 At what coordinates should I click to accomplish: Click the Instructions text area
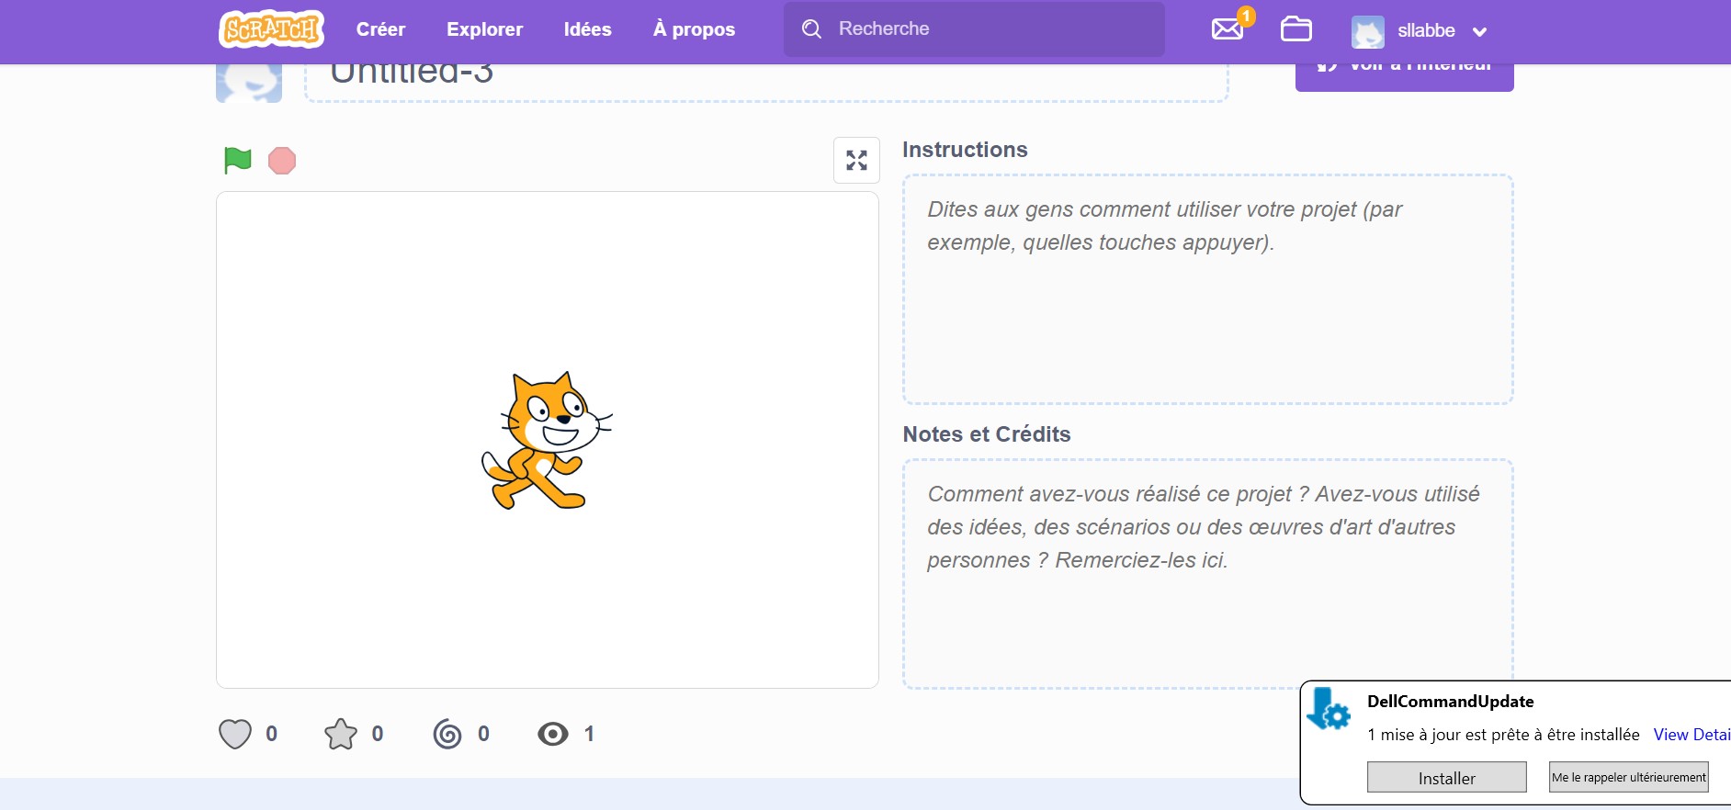pos(1207,289)
